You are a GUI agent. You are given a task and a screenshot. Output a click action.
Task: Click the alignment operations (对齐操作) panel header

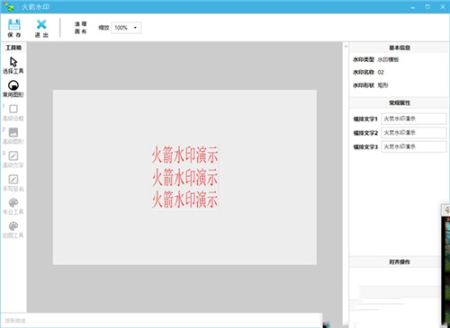coord(400,262)
